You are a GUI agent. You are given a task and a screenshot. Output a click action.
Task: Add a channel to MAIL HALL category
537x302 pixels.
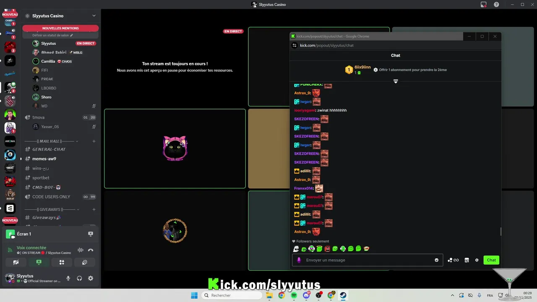coord(94,141)
